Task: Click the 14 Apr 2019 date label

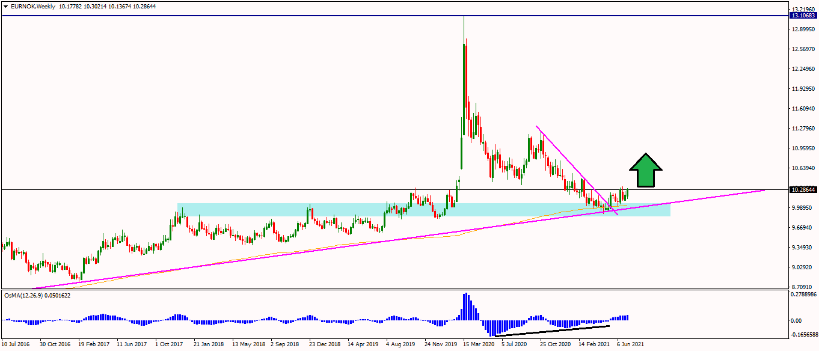Action: point(363,345)
